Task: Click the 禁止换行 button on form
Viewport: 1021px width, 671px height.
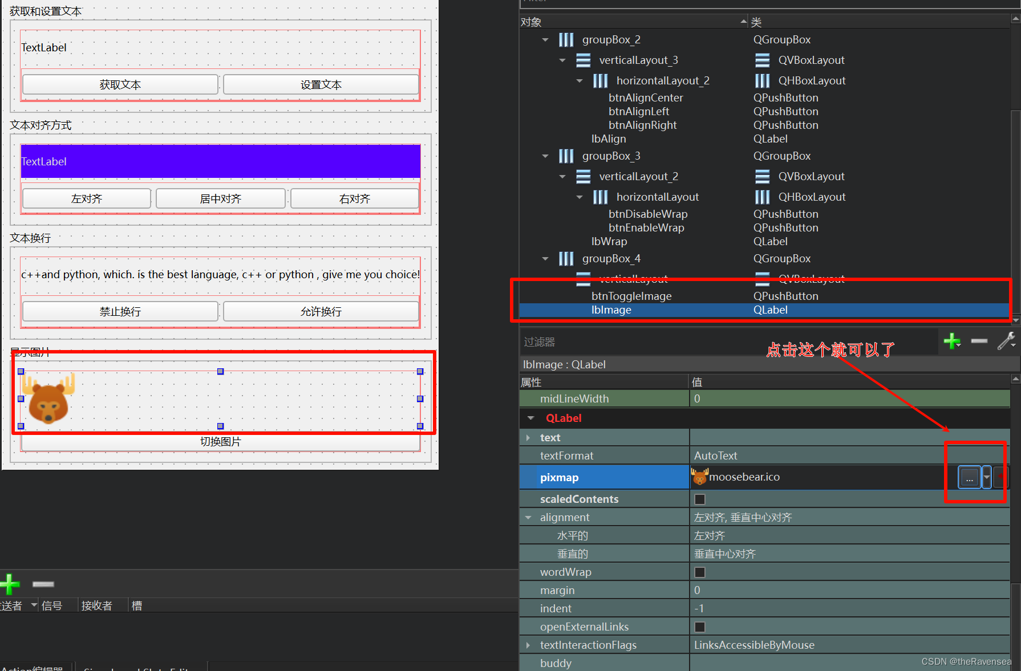Action: click(120, 312)
